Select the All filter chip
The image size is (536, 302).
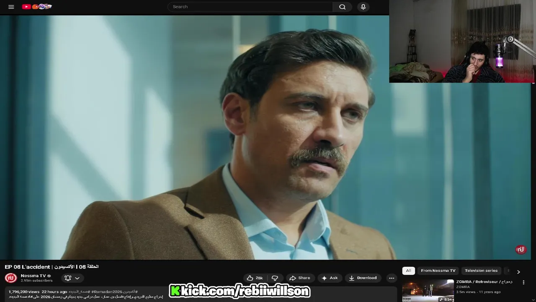(x=408, y=271)
